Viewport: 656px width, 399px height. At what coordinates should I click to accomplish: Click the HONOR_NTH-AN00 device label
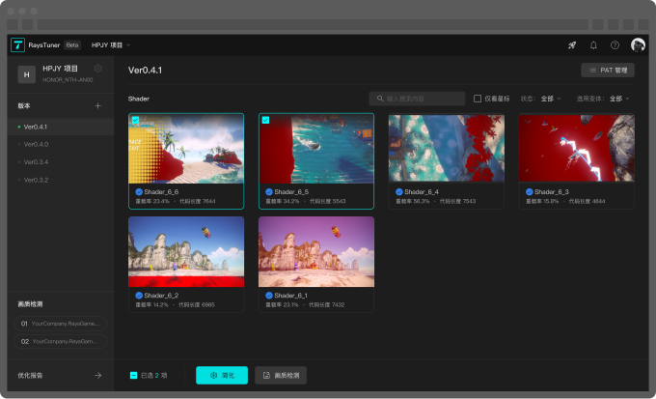[68, 79]
